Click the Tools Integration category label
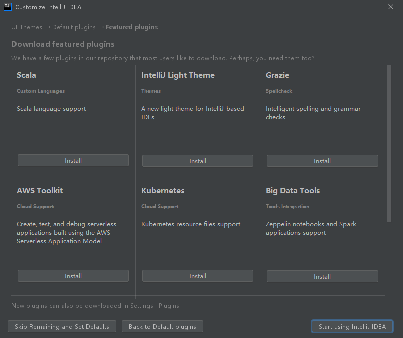The width and height of the screenshot is (403, 338). (287, 207)
